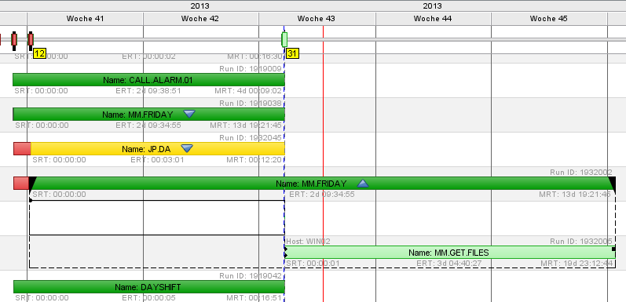This screenshot has height=302, width=626.
Task: Click the leftmost red marker on slider track
Action: (1, 39)
